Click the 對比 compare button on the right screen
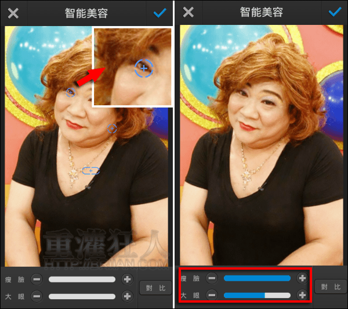Viewport: 348px width, 309px height. [329, 286]
